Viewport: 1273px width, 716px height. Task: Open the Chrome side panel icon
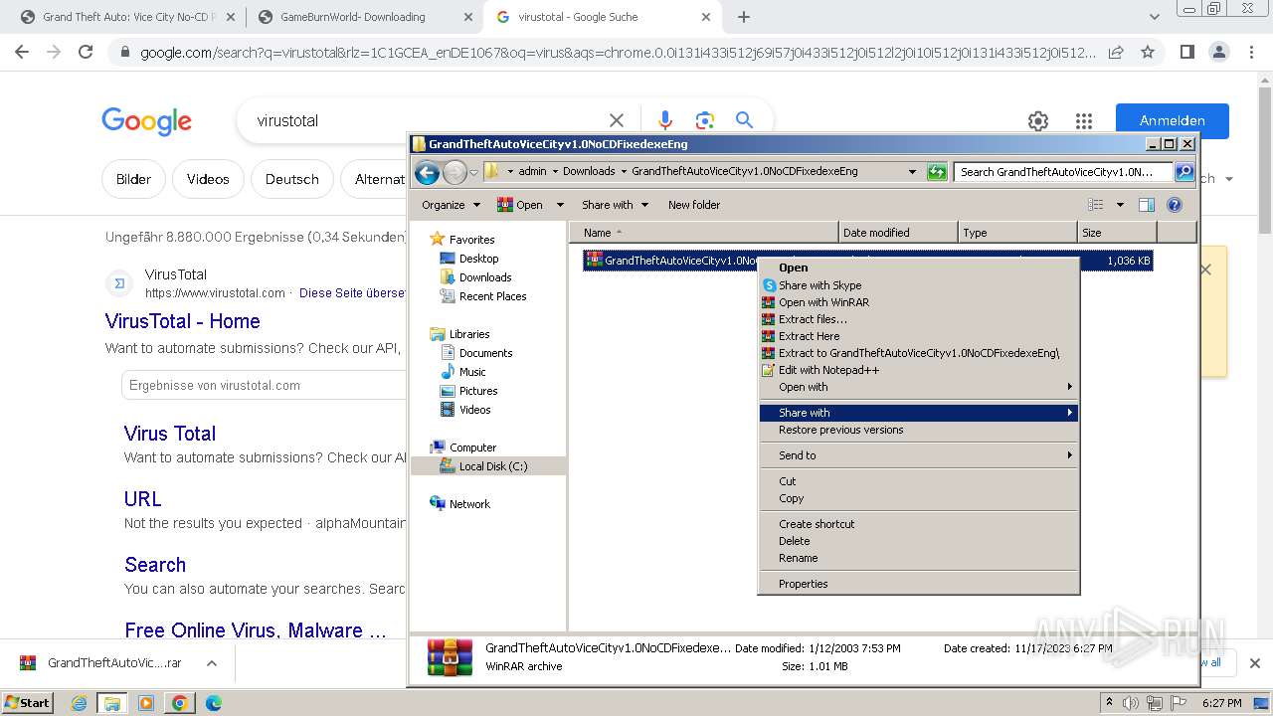point(1186,52)
